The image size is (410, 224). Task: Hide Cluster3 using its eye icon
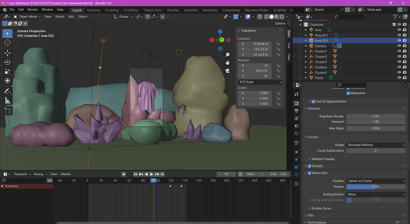[399, 62]
